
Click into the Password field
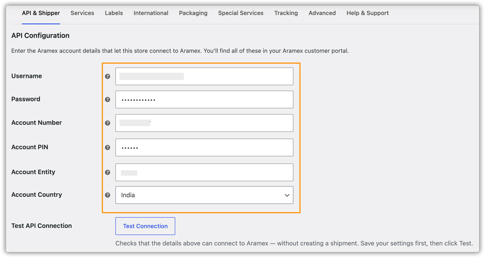(x=204, y=100)
